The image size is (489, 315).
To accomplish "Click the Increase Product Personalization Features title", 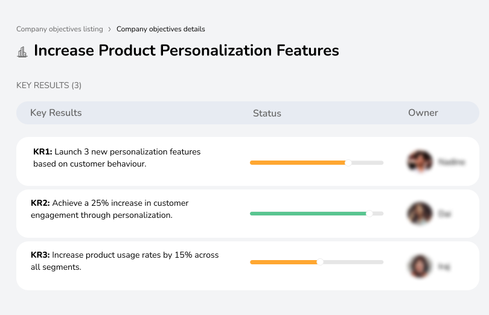I will tap(186, 51).
